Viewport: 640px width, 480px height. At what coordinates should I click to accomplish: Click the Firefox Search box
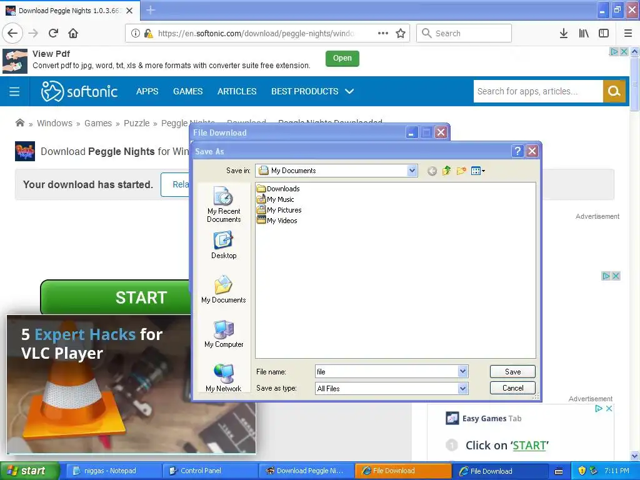(x=464, y=33)
